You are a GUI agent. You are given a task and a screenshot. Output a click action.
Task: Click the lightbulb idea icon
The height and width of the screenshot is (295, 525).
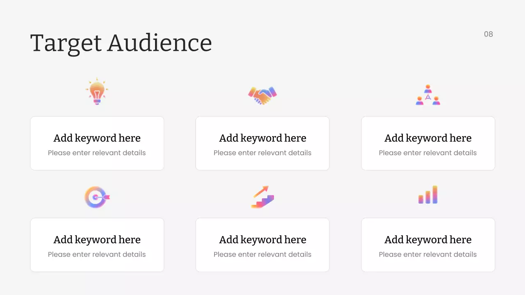pos(97,92)
